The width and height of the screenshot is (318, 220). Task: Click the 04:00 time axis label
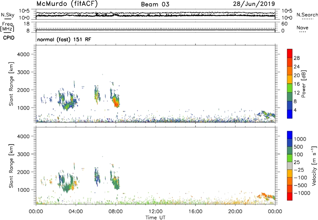click(76, 212)
